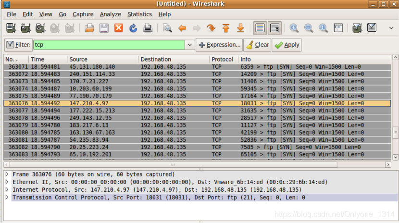Click the Filter button

point(18,45)
